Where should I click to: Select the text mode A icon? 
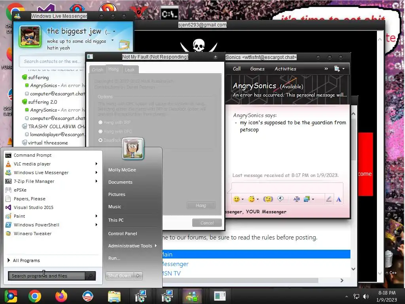click(339, 199)
